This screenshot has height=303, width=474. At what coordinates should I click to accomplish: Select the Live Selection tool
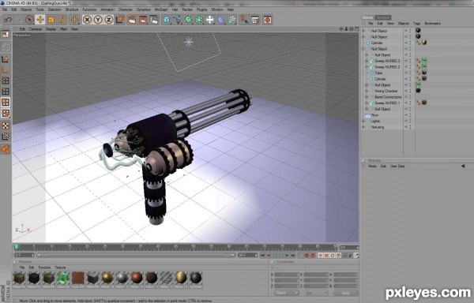click(29, 20)
